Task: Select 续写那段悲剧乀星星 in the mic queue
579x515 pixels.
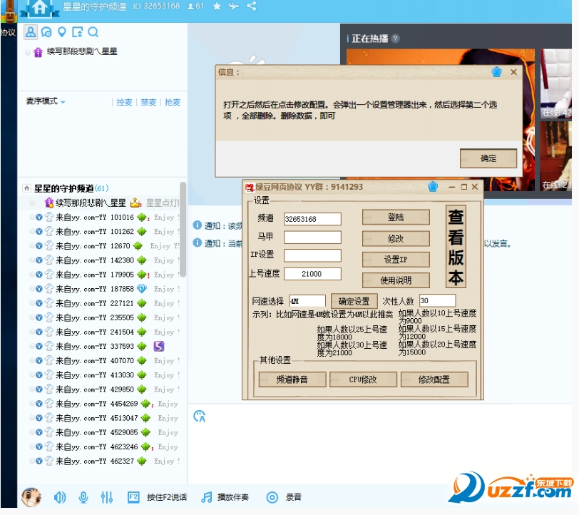Action: (81, 52)
